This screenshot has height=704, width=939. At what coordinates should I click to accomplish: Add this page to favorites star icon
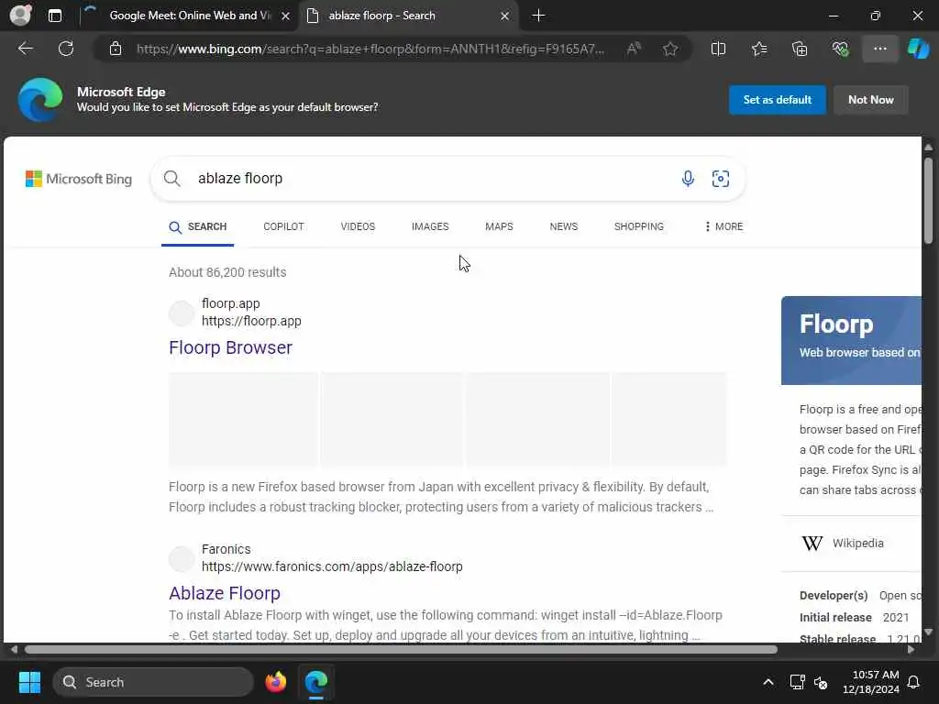670,49
